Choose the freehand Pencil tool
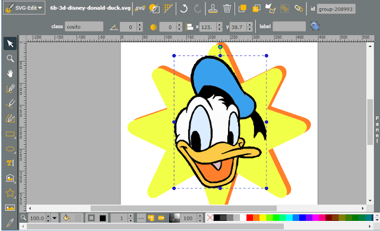The image size is (380, 231). click(10, 88)
